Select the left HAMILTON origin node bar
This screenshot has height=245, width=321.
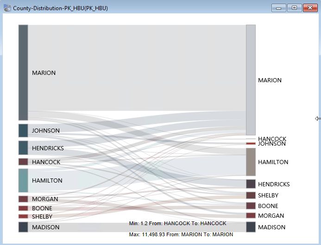pos(23,180)
